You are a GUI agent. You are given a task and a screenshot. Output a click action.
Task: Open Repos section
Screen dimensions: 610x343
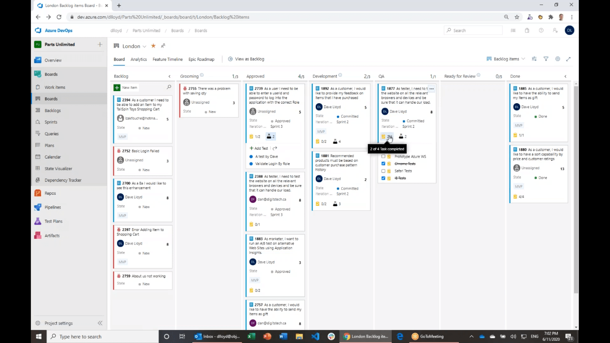50,193
